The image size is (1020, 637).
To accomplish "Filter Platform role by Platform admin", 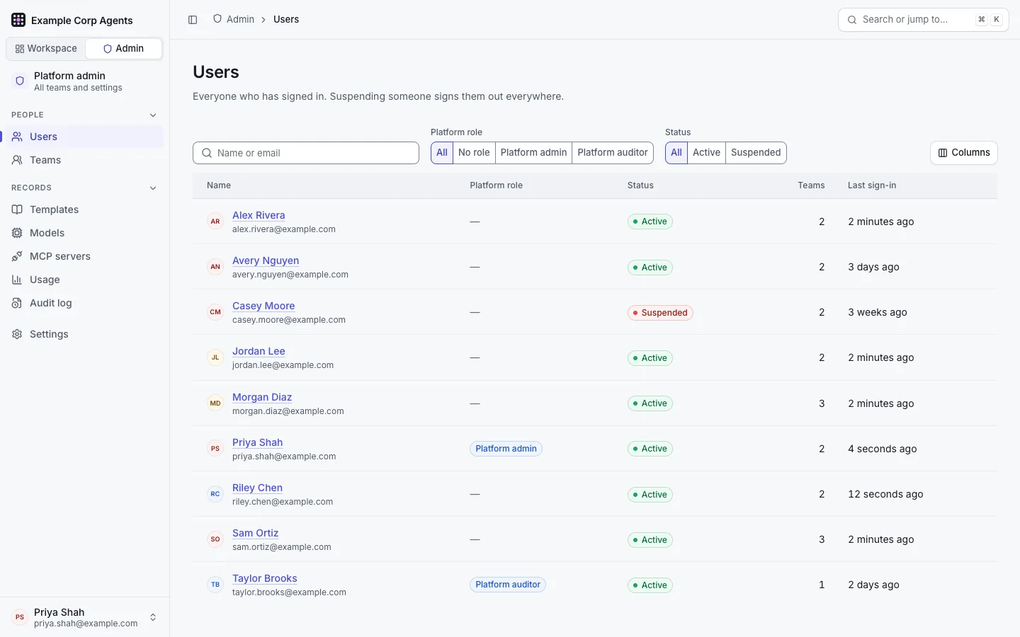I will 533,153.
